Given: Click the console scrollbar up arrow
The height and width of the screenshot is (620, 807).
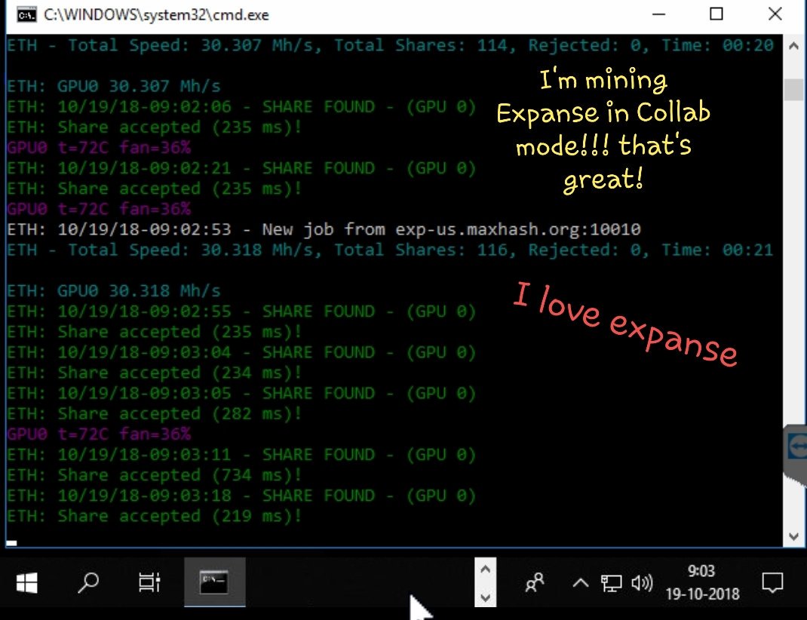Looking at the screenshot, I should [x=793, y=46].
